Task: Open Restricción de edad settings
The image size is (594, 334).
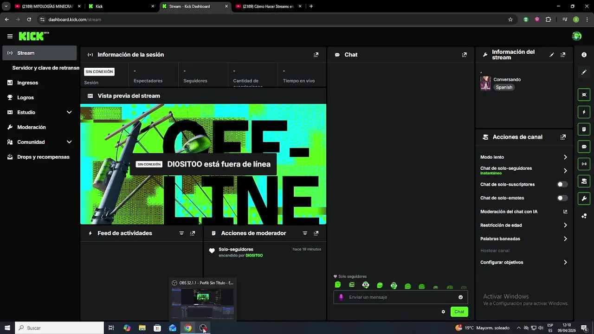Action: tap(524, 225)
